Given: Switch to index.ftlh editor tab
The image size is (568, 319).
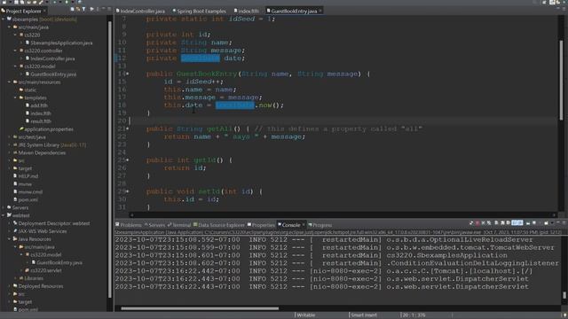Looking at the screenshot, I should 247,12.
